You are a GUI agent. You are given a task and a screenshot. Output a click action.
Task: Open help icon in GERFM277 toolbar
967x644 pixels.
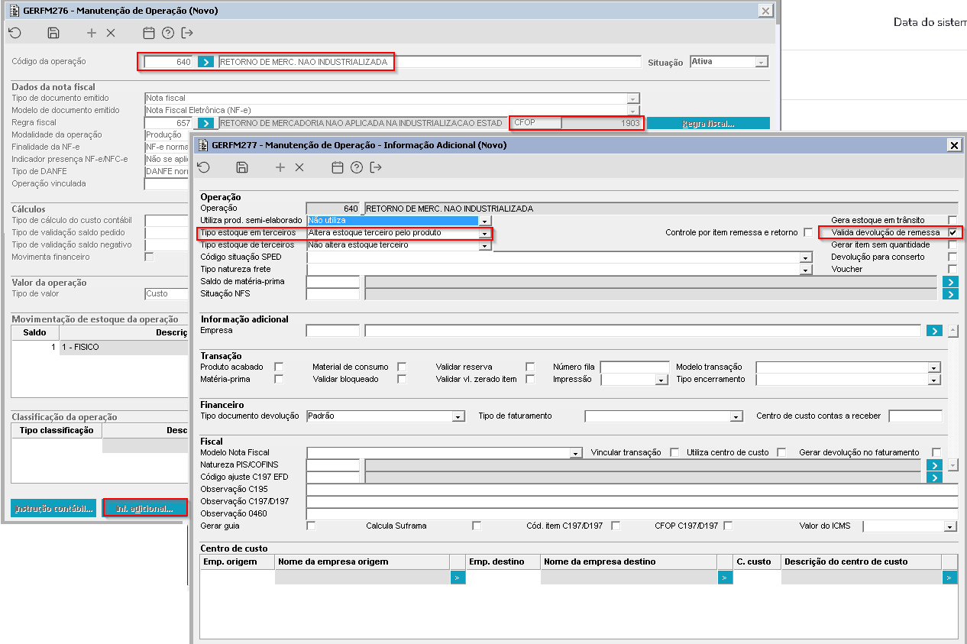click(357, 167)
